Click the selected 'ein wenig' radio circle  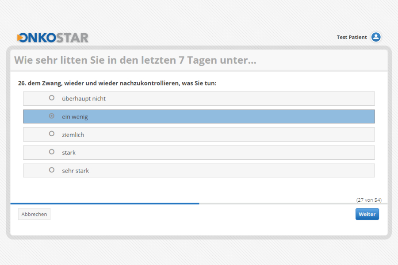point(52,116)
